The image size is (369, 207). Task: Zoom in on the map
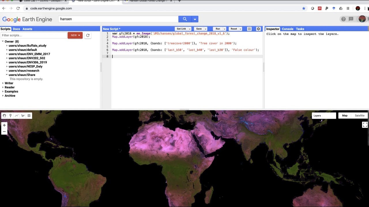4,125
